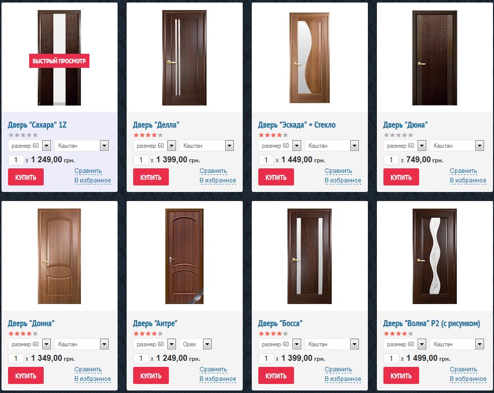Click the star rating for Дверь Антре
Viewport: 494px width, 393px height.
(x=148, y=334)
